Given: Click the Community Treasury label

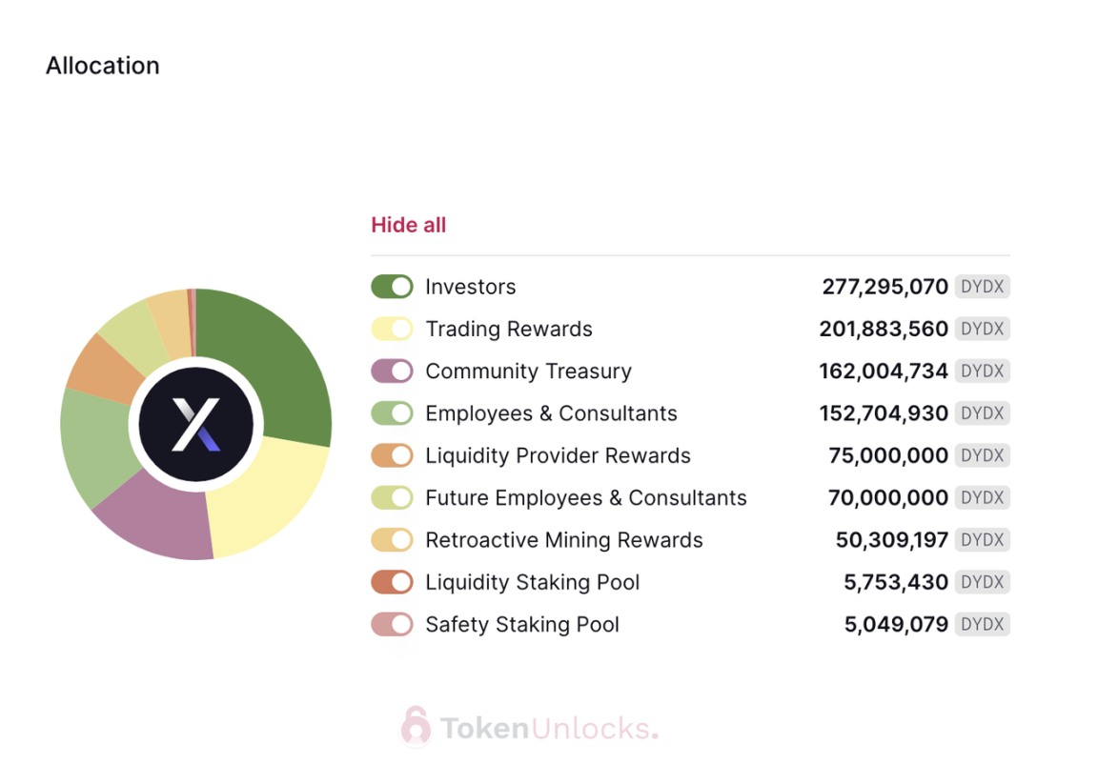Looking at the screenshot, I should coord(529,371).
